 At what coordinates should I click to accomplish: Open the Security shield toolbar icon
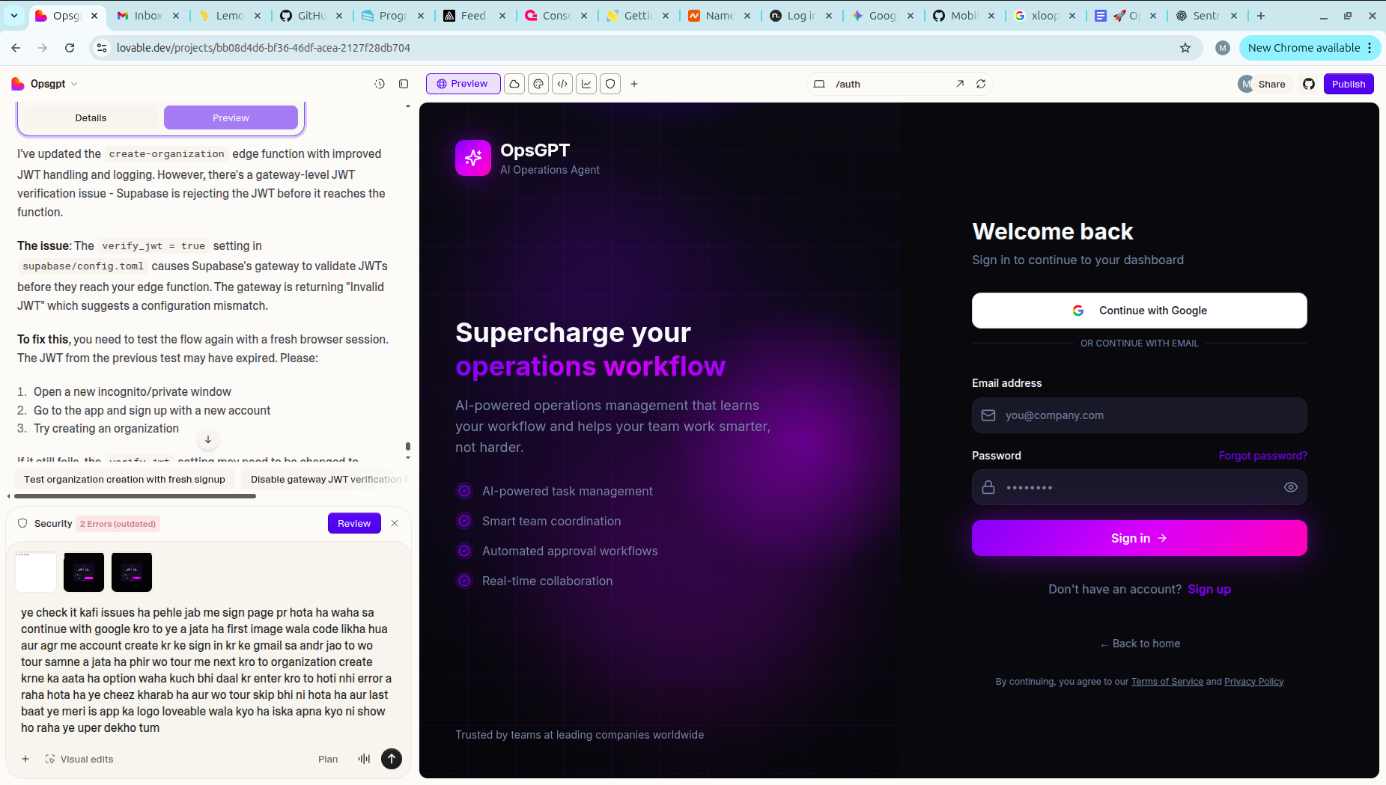click(x=610, y=84)
